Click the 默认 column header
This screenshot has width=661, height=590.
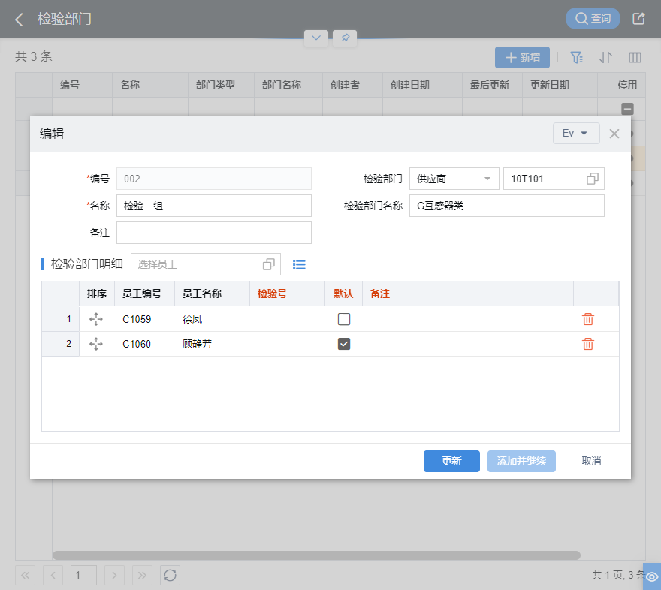pos(343,293)
